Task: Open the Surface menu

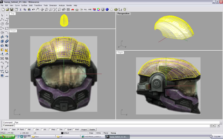Action: click(24, 5)
